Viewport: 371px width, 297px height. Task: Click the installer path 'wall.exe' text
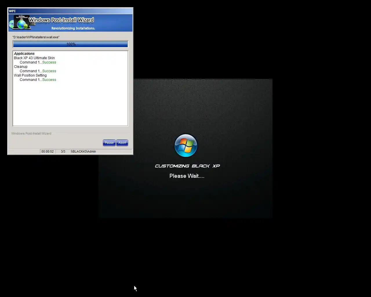tap(36, 37)
